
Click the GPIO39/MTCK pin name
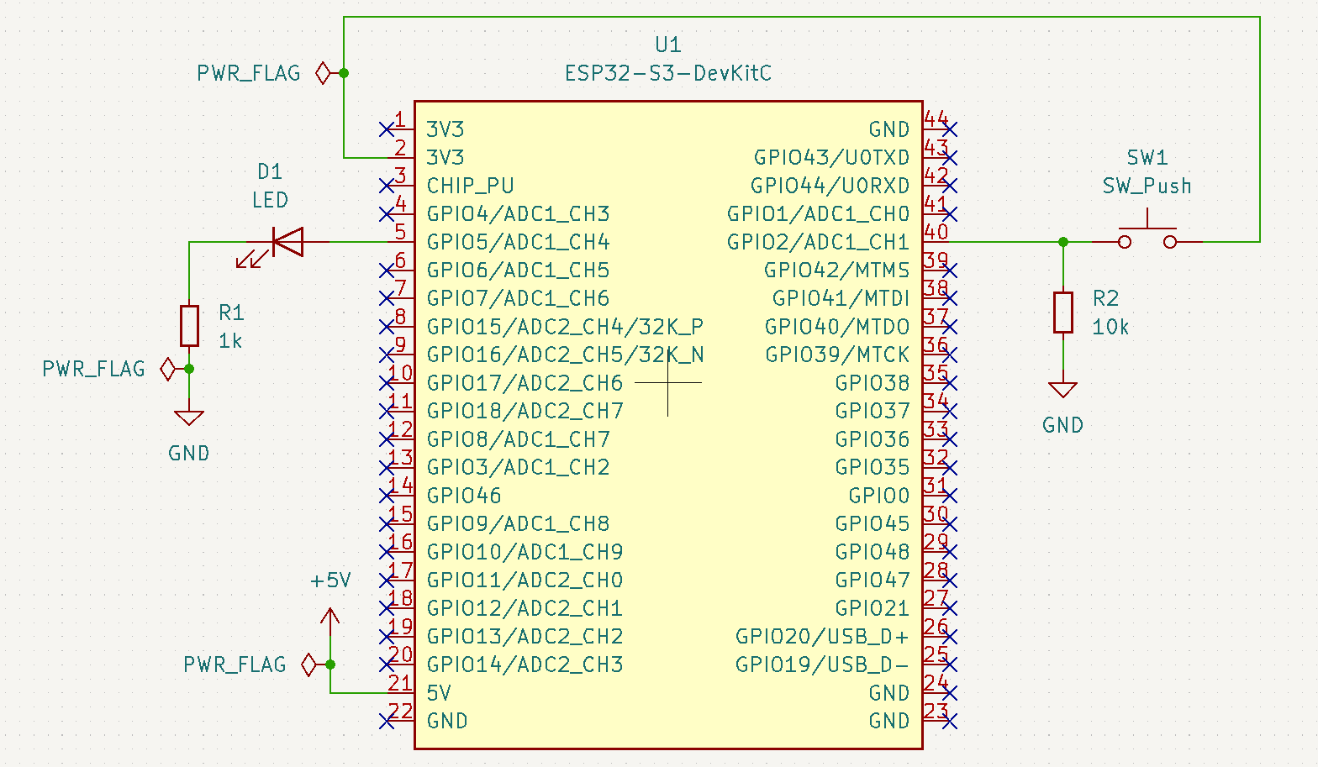837,355
